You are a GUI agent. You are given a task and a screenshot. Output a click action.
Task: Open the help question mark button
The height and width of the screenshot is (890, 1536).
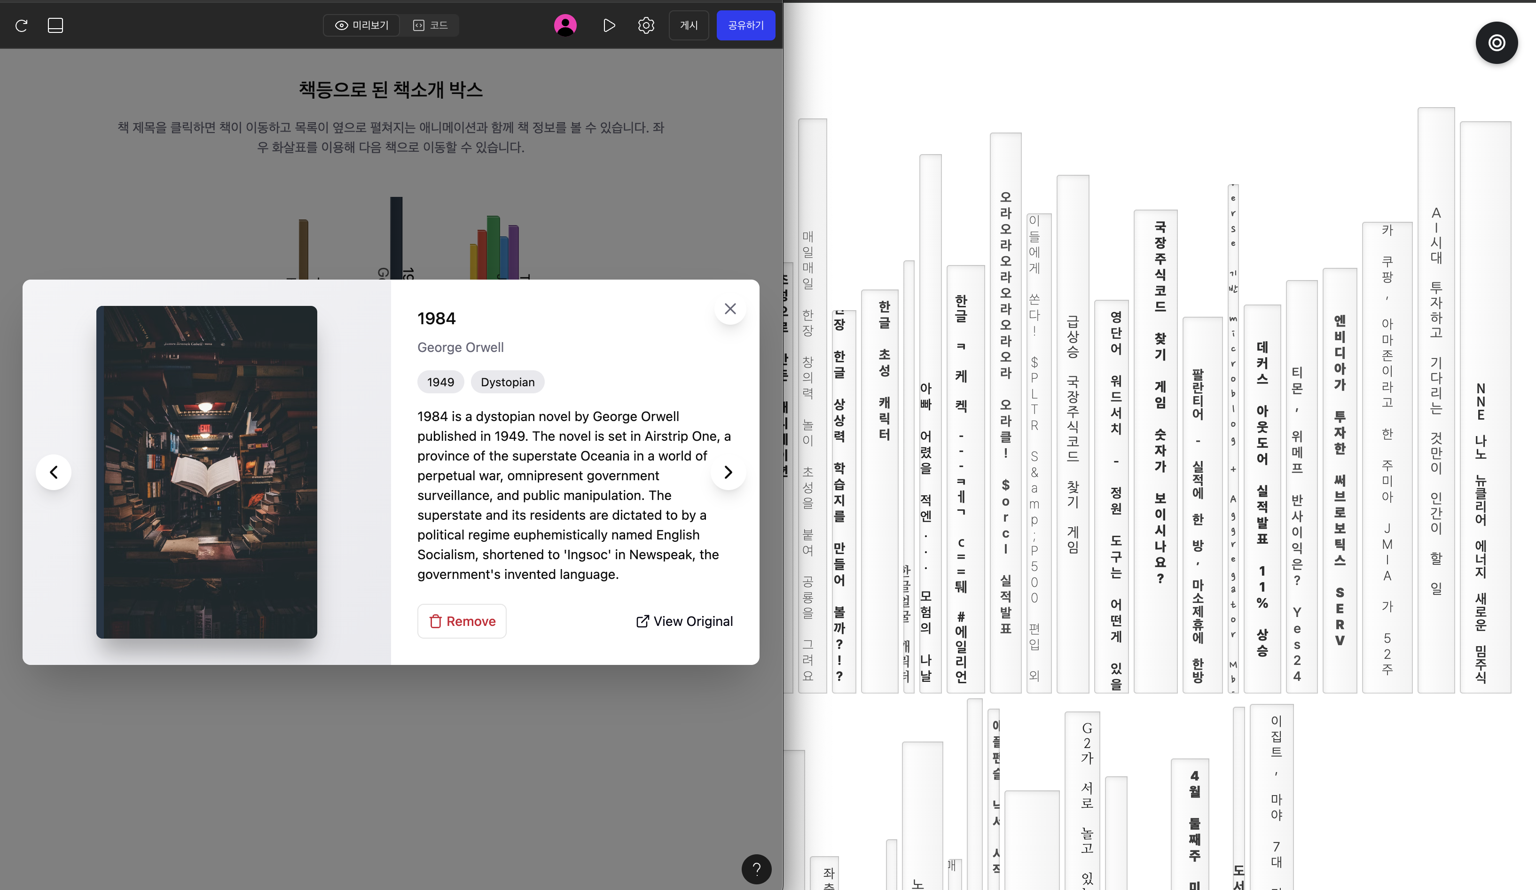click(x=756, y=869)
